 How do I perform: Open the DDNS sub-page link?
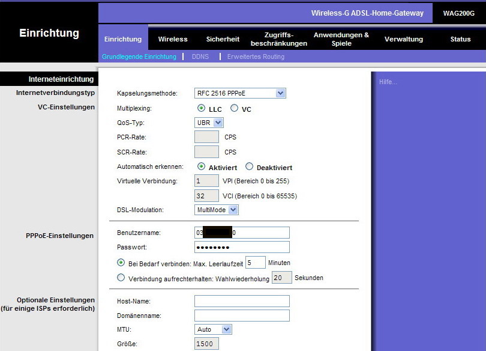200,56
